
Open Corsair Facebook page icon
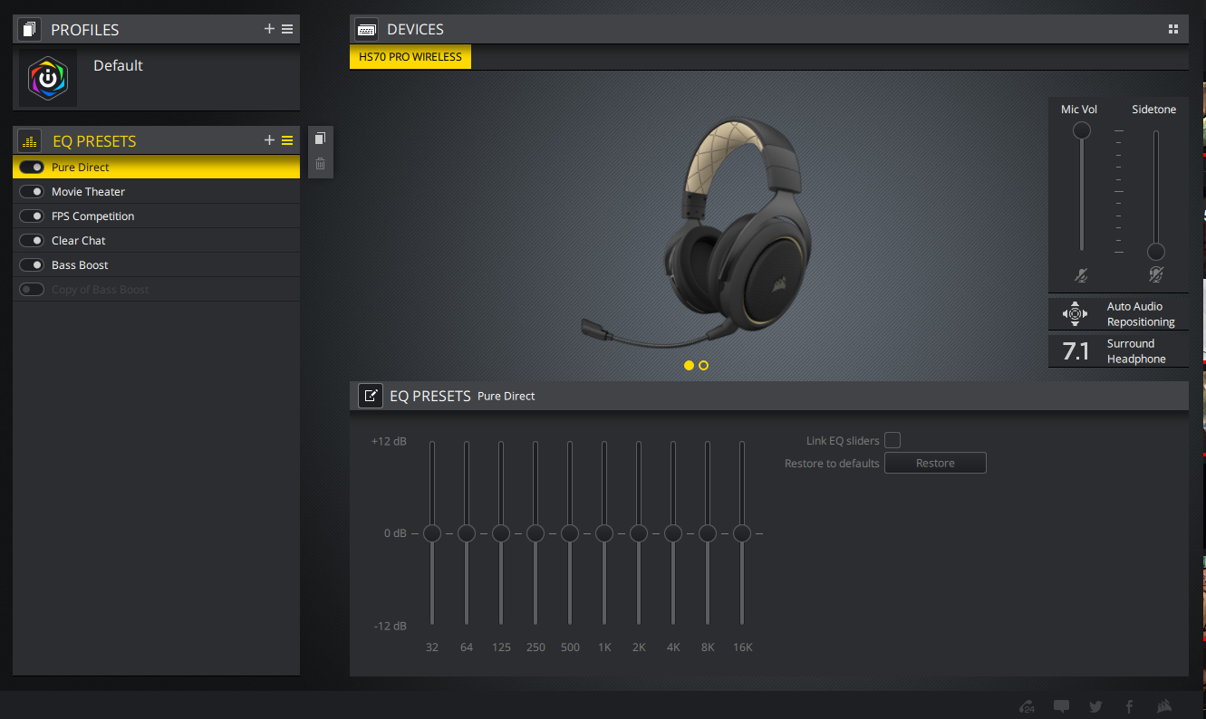(x=1130, y=706)
